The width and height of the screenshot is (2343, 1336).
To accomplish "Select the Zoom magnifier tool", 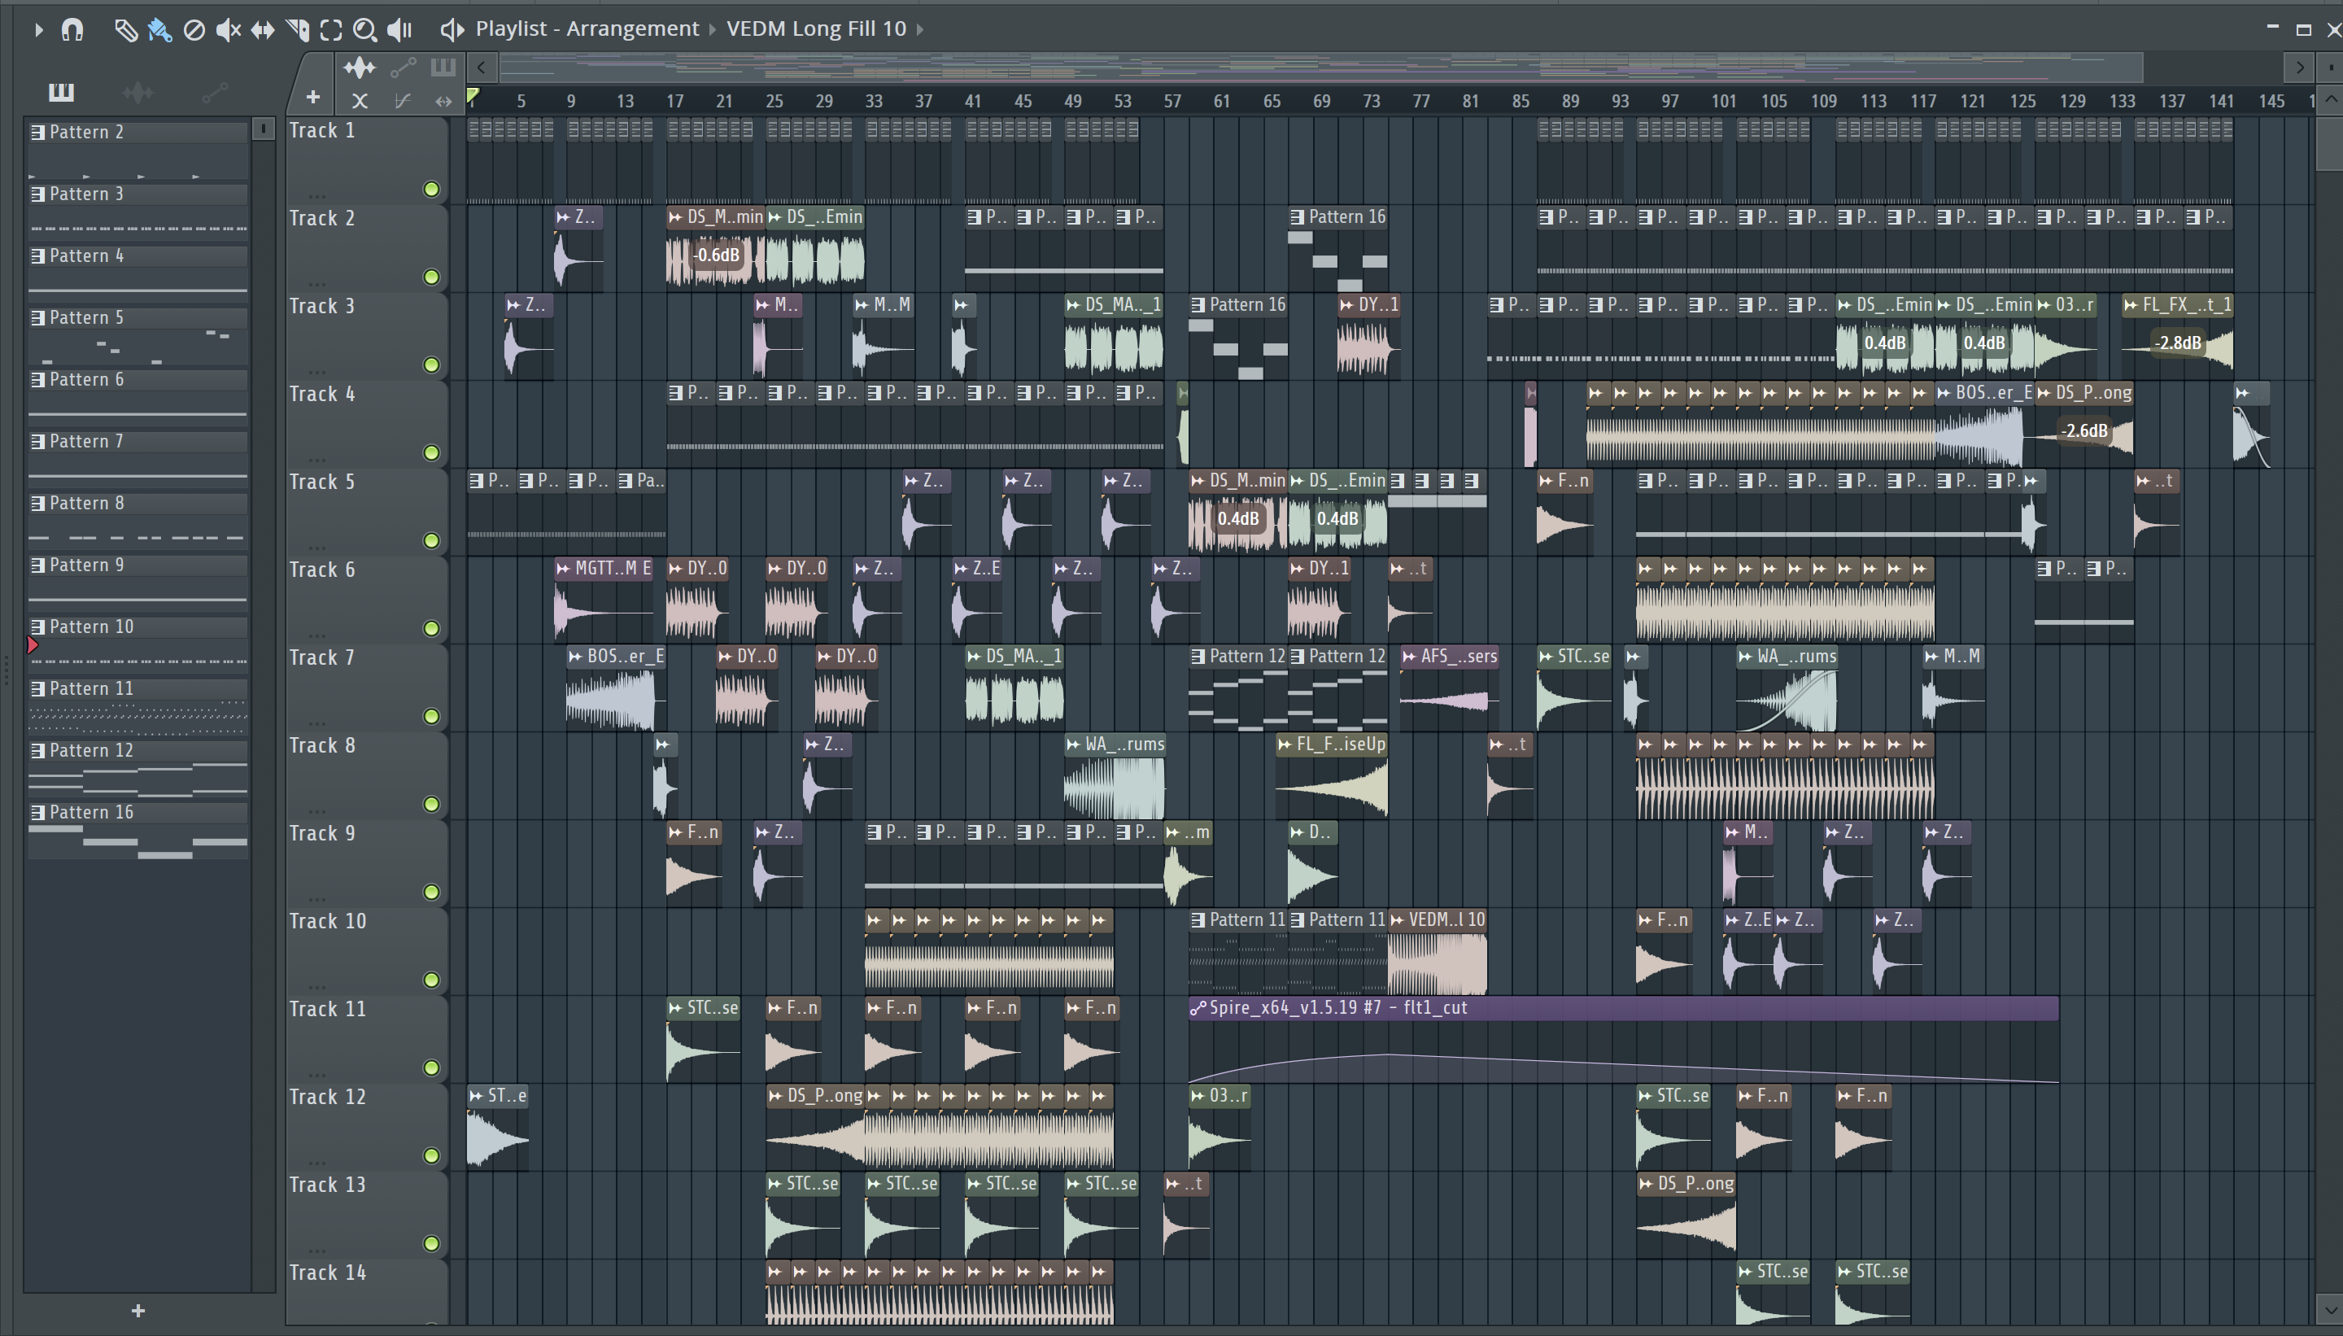I will click(x=365, y=29).
